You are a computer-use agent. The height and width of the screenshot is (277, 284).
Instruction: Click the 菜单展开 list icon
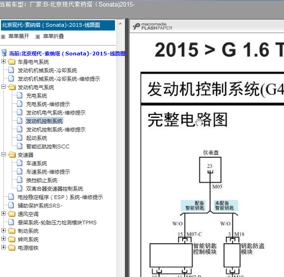(3, 37)
